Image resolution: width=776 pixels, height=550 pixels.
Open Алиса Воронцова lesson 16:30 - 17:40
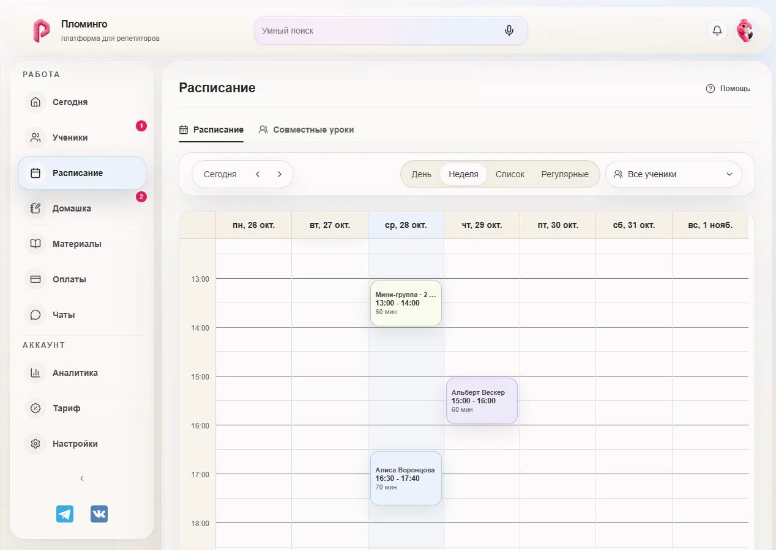tap(406, 478)
